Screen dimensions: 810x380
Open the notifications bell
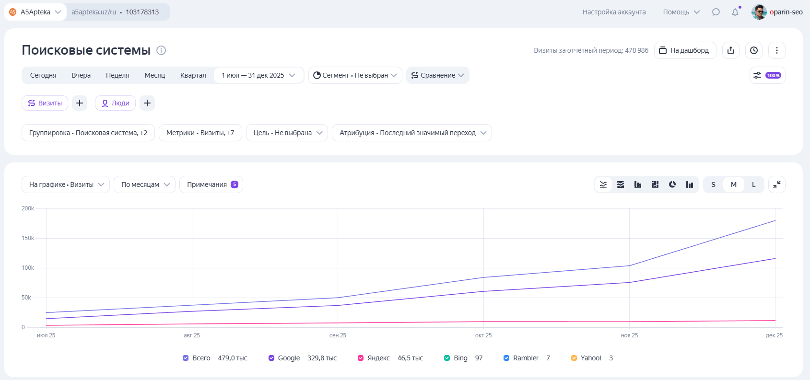(x=735, y=12)
